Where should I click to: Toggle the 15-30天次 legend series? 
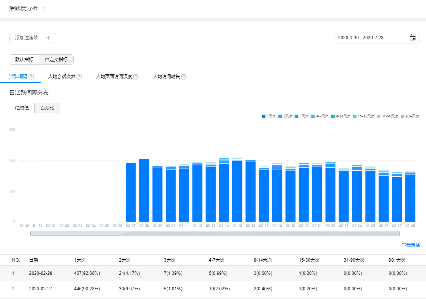(364, 116)
